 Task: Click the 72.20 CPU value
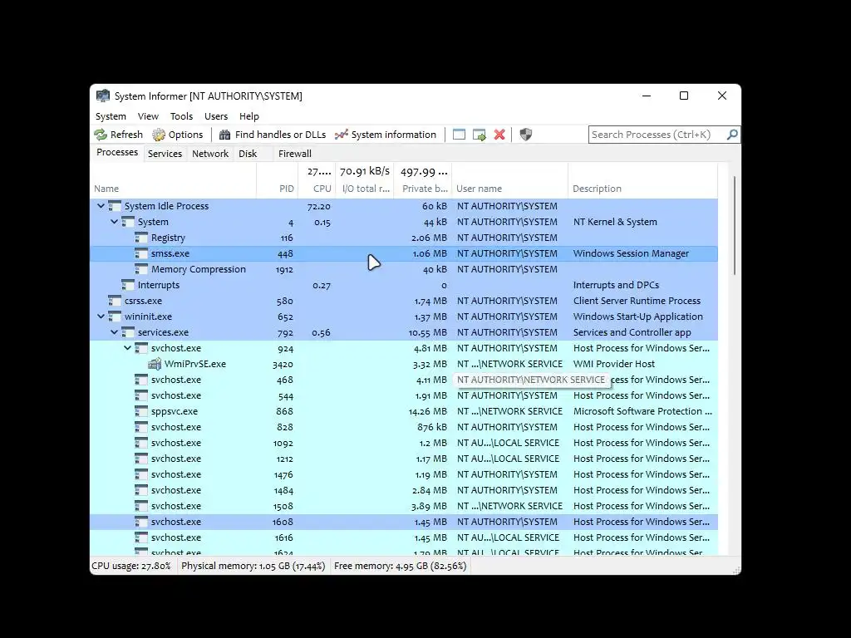[x=318, y=206]
